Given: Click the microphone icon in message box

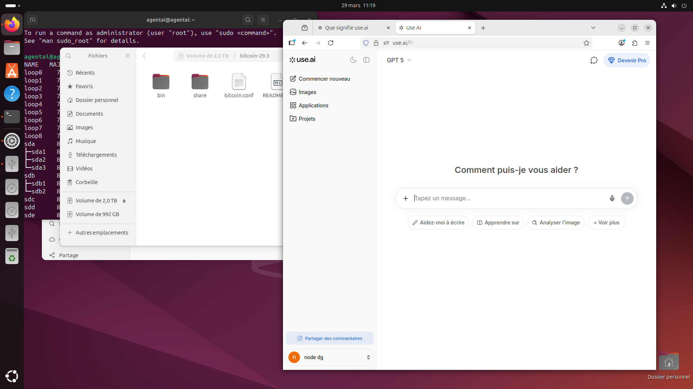Looking at the screenshot, I should [x=612, y=198].
